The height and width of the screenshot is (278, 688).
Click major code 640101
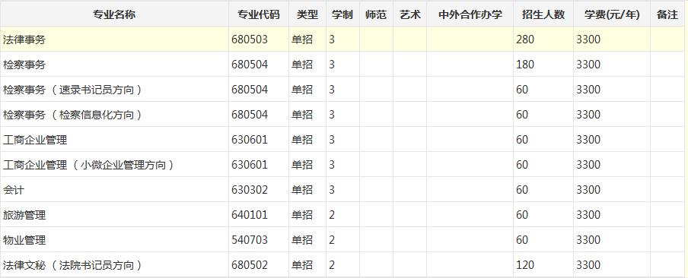point(250,215)
